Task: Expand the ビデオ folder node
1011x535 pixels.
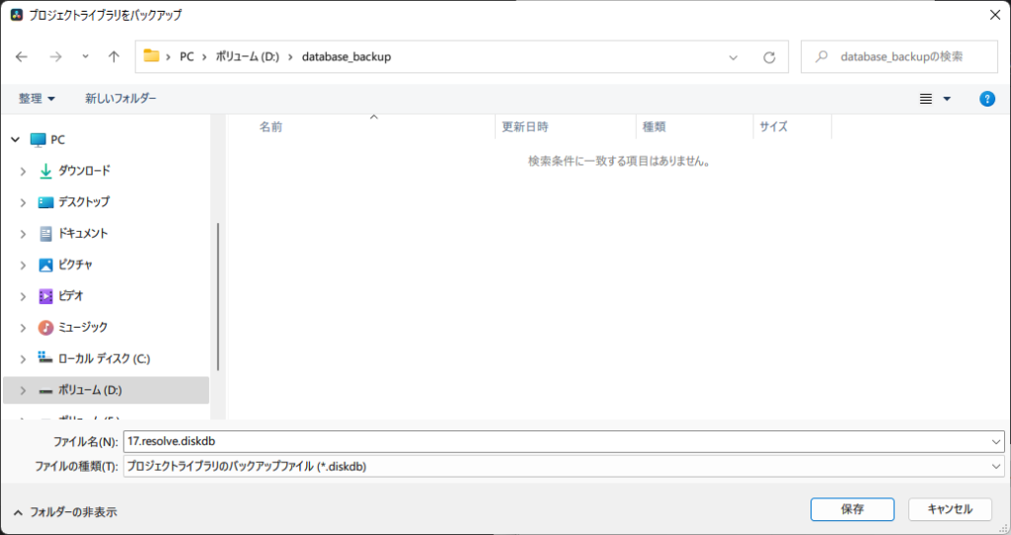Action: click(24, 296)
